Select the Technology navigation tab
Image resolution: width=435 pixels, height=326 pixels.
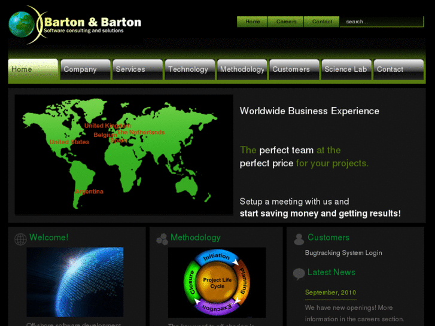(190, 69)
